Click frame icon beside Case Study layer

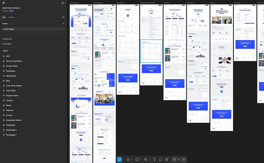[4, 91]
